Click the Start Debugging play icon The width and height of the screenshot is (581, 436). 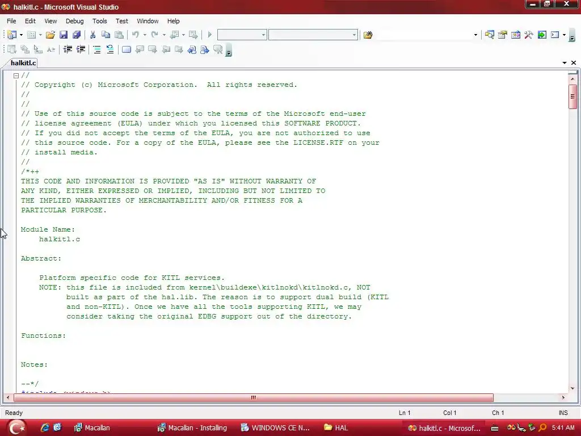pyautogui.click(x=210, y=35)
